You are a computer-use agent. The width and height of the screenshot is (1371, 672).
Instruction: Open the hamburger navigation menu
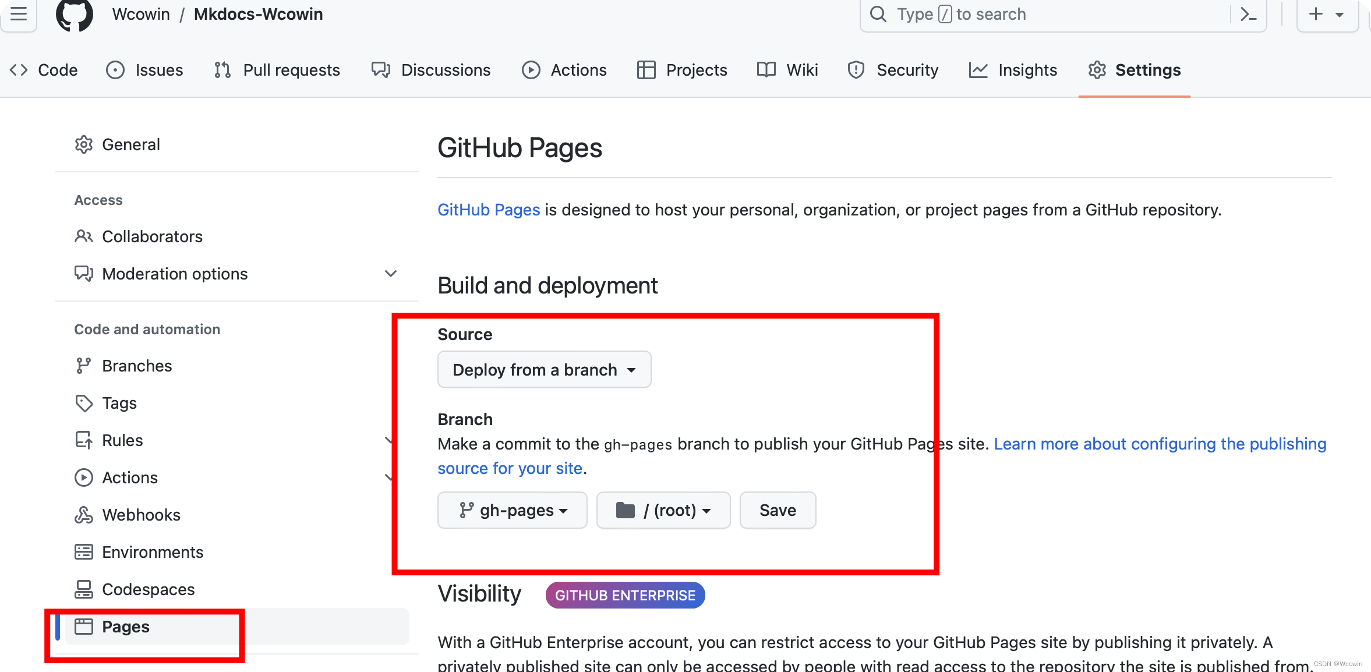click(18, 14)
